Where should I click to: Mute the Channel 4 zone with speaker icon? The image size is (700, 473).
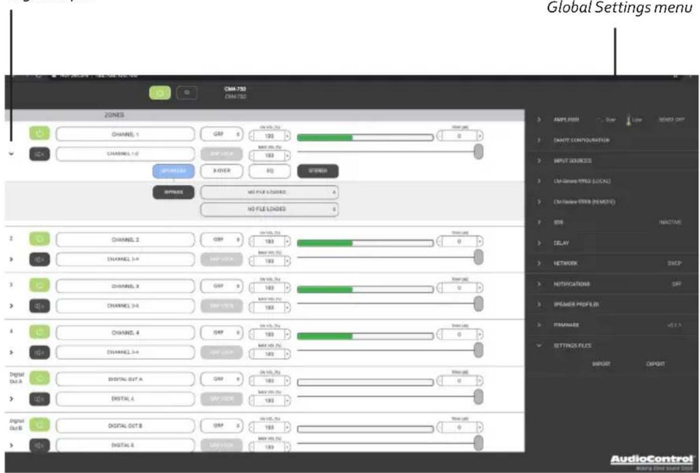click(x=39, y=352)
